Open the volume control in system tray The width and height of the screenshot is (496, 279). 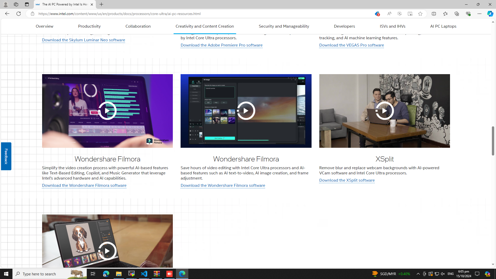443,274
